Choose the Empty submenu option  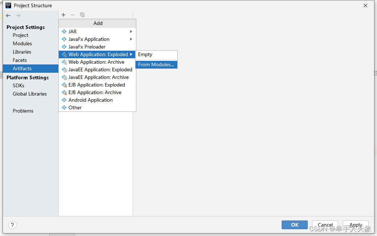point(145,54)
